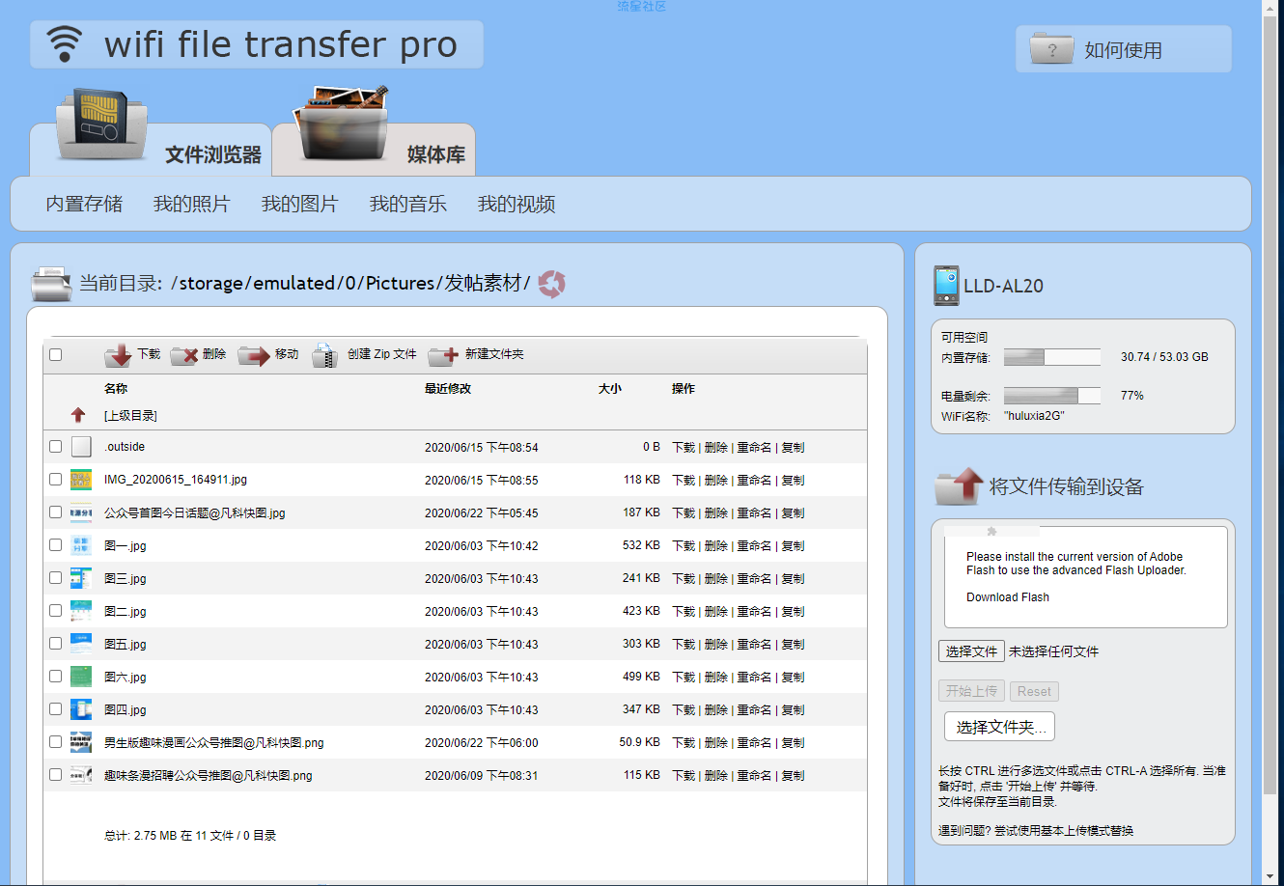Click the 如何使用 help button
This screenshot has width=1284, height=886.
(x=1124, y=49)
